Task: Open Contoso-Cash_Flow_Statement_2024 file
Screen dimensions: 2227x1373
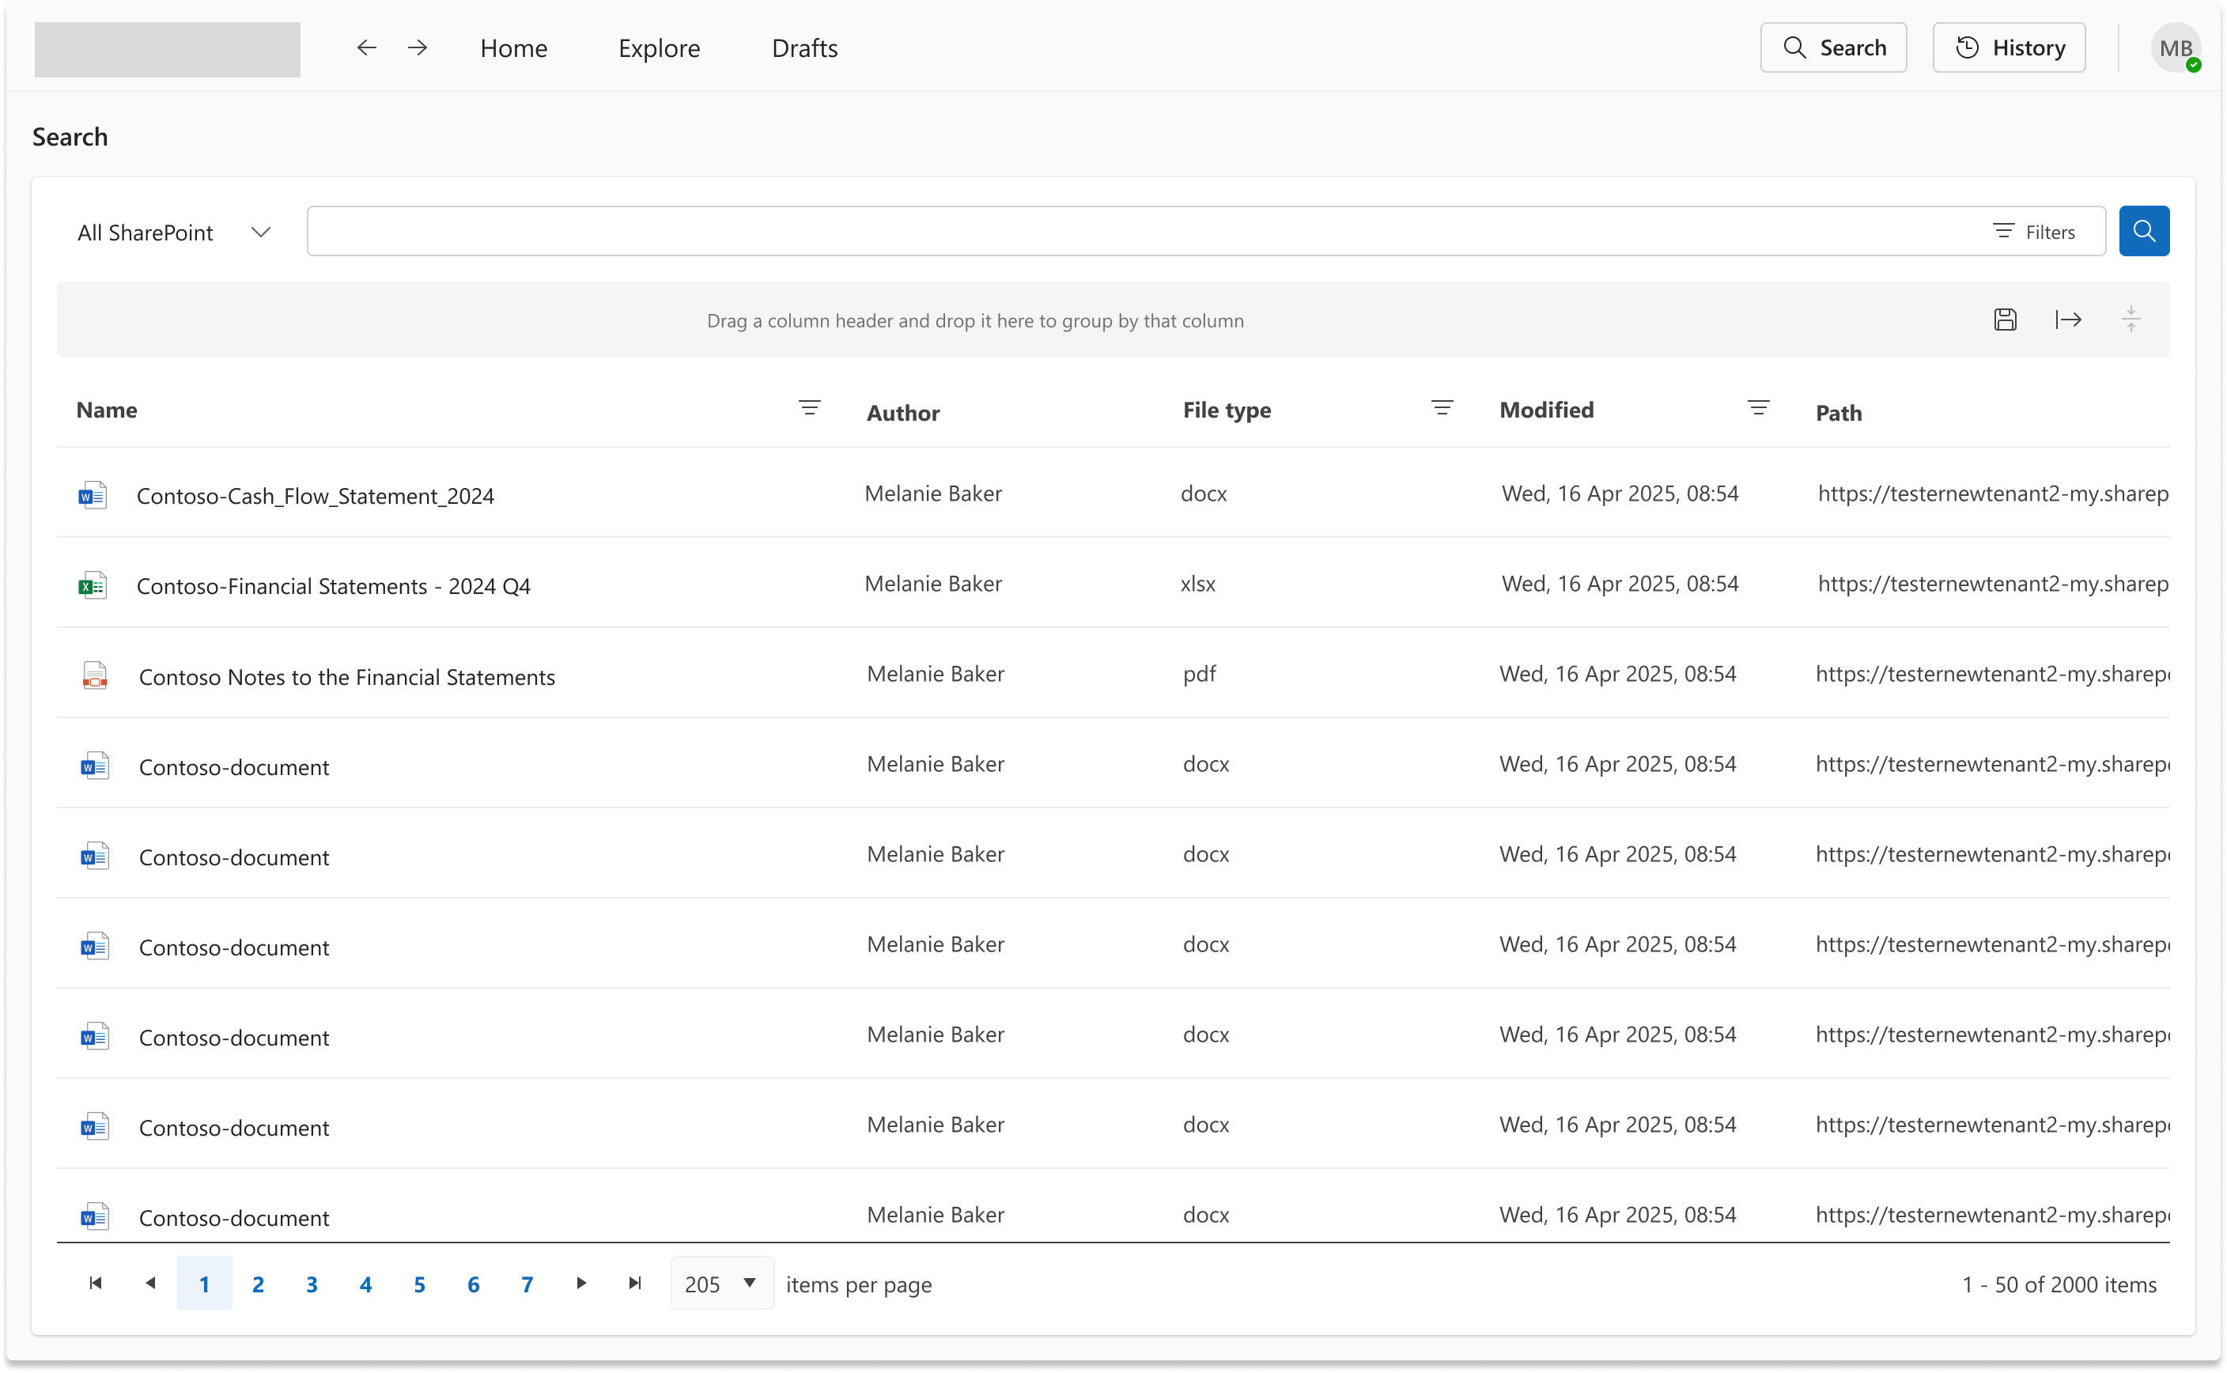Action: (x=315, y=496)
